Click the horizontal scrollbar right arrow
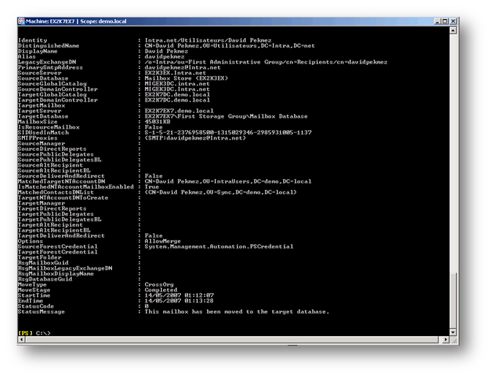491x377 pixels. coord(446,340)
